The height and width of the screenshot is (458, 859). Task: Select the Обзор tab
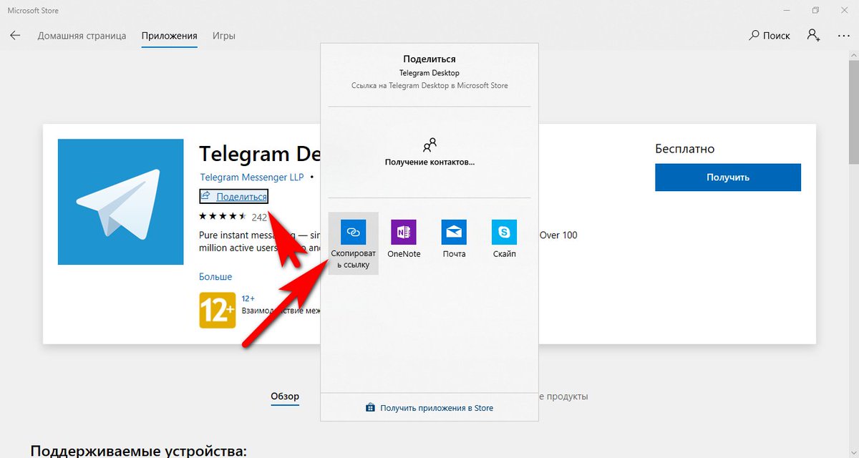(285, 396)
